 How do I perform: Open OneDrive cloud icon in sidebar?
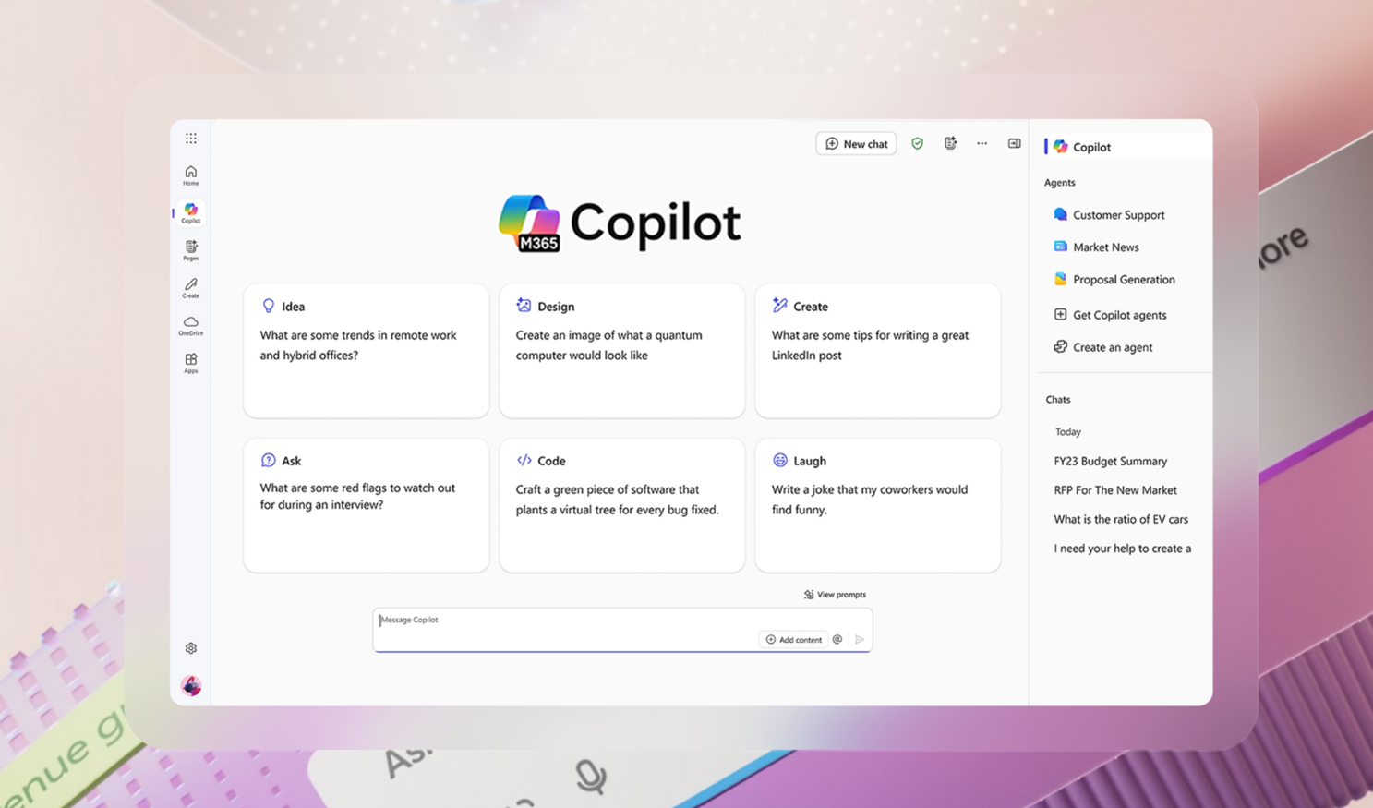tap(191, 326)
